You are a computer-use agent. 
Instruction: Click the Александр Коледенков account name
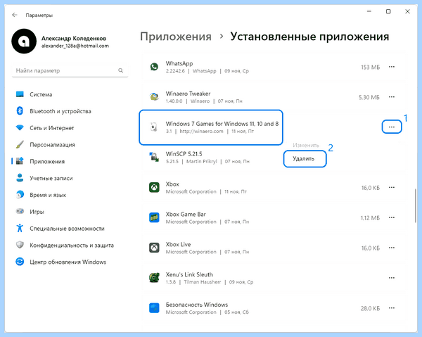tap(74, 38)
